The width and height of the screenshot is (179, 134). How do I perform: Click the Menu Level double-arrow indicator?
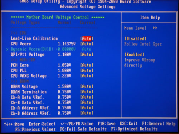(x=155, y=28)
